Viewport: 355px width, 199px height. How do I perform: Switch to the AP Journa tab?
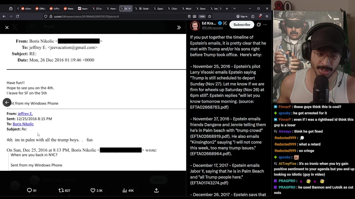click(x=83, y=9)
